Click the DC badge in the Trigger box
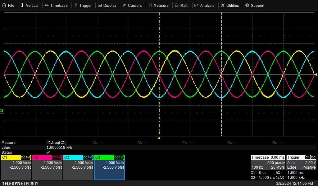The image size is (318, 186). (313, 157)
